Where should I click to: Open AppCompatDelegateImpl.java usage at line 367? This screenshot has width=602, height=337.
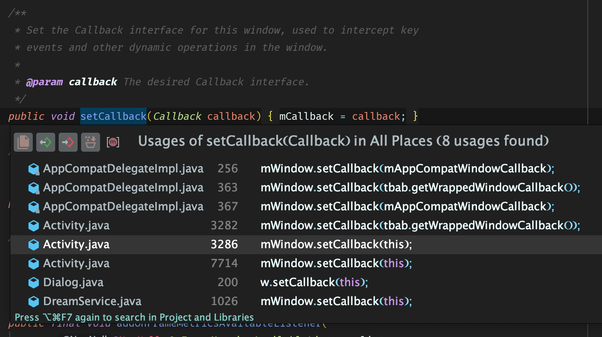(306, 206)
